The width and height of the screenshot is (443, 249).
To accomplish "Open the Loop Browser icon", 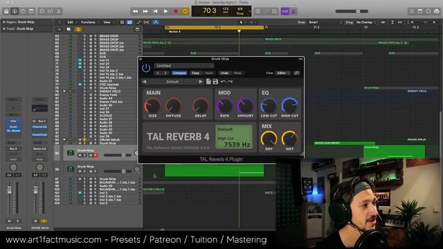I will (428, 11).
